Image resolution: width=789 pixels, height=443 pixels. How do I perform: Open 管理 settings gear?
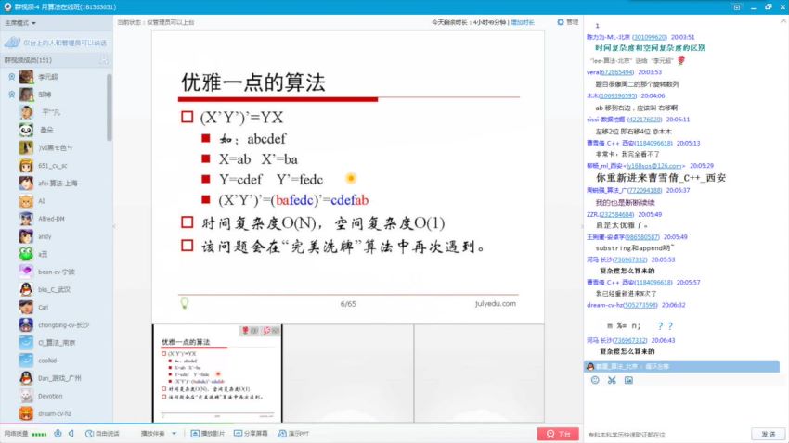pos(566,20)
